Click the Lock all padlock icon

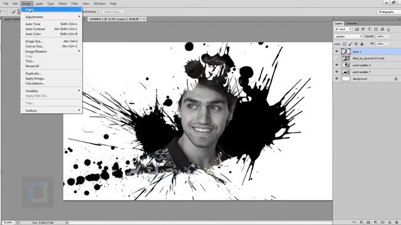pos(362,44)
